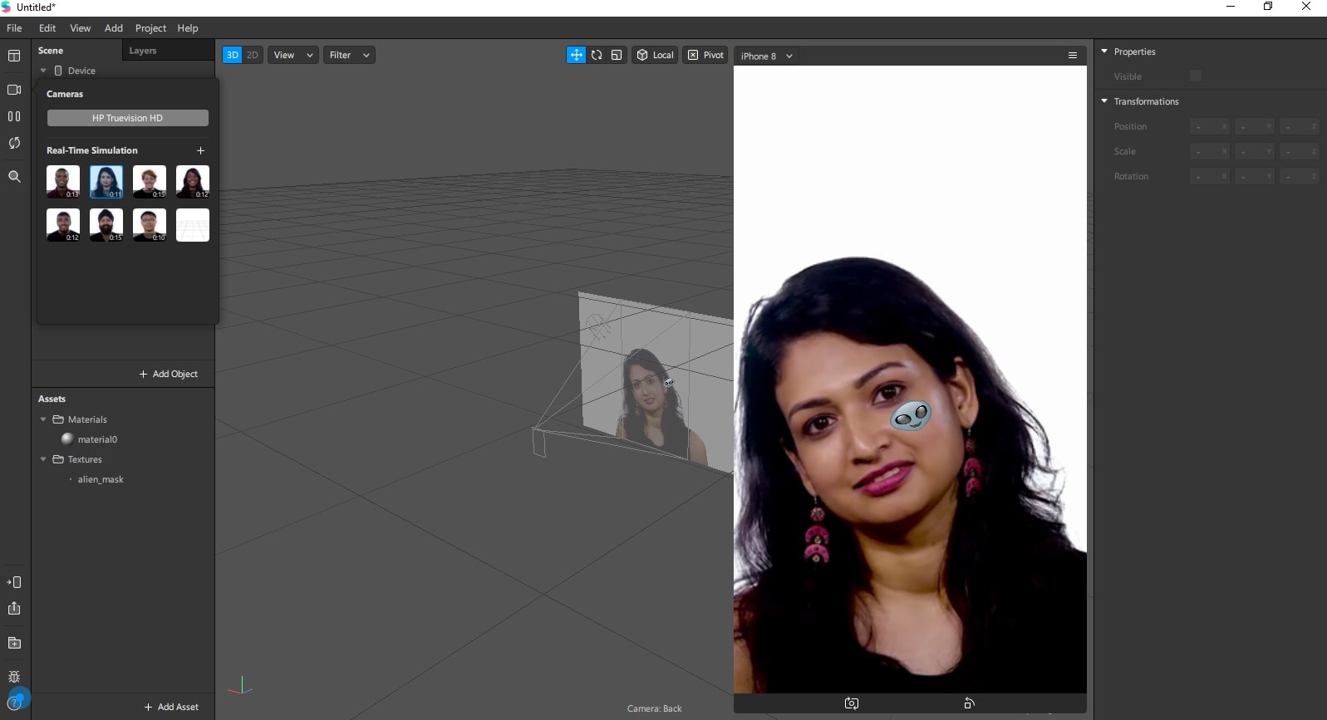Open search with the magnifier icon
The height and width of the screenshot is (720, 1327).
(14, 176)
